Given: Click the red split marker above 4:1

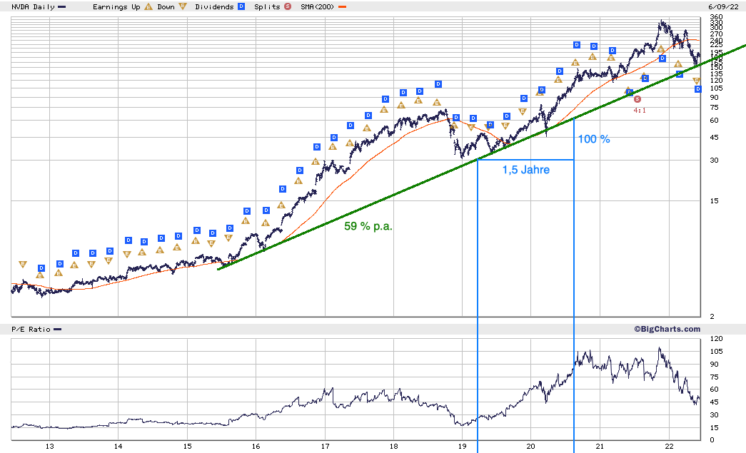Looking at the screenshot, I should point(637,99).
